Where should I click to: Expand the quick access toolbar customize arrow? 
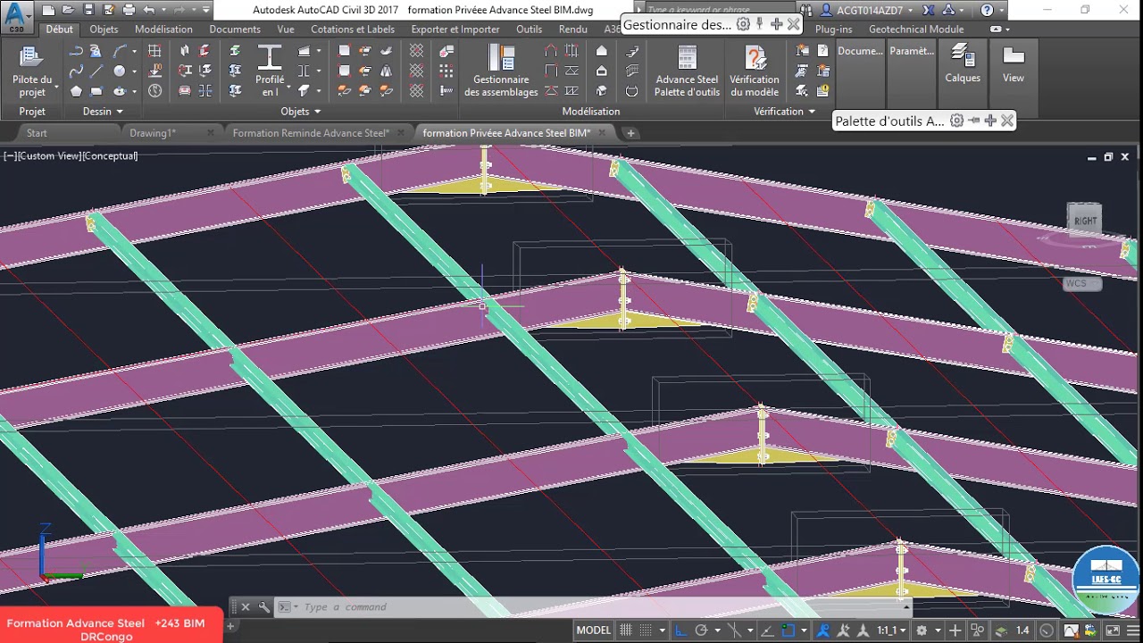(x=206, y=10)
